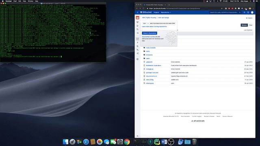Click the Chrome address bar

coord(184,9)
